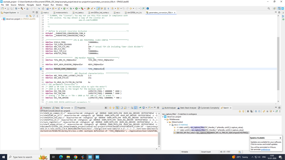This screenshot has height=160, width=285.
Task: Collapse the esc.c node in Search results
Action: (170, 125)
